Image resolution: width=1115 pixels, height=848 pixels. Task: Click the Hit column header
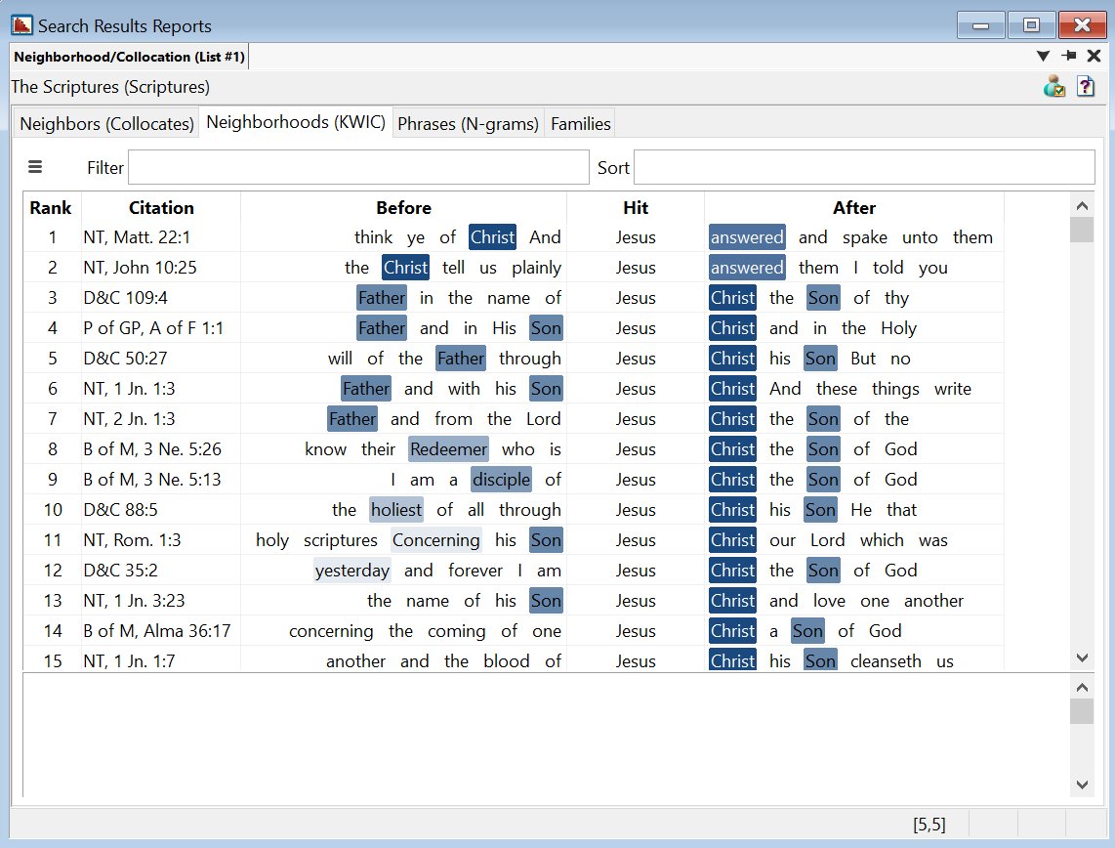point(636,207)
